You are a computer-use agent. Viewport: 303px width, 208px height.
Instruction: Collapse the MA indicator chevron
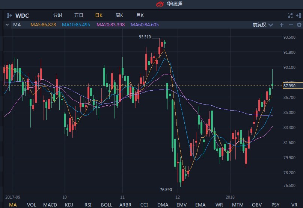tap(7, 25)
